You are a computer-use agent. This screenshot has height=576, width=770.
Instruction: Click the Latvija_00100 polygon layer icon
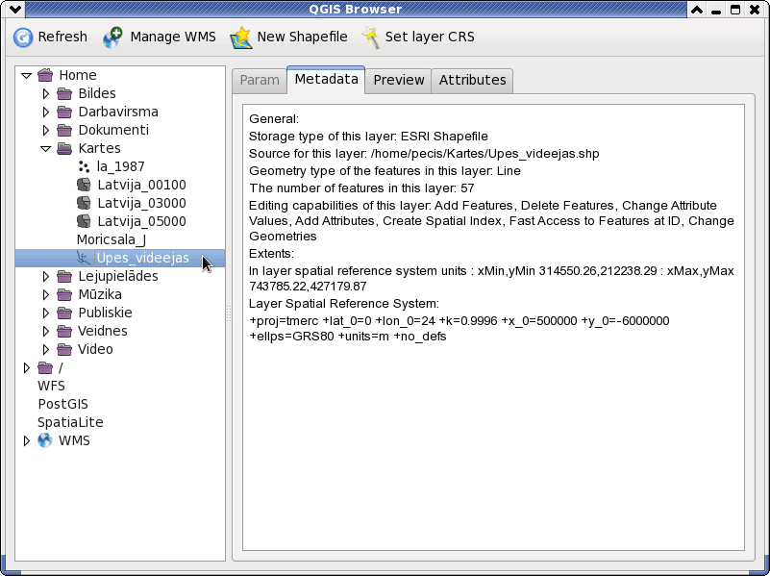coord(84,185)
